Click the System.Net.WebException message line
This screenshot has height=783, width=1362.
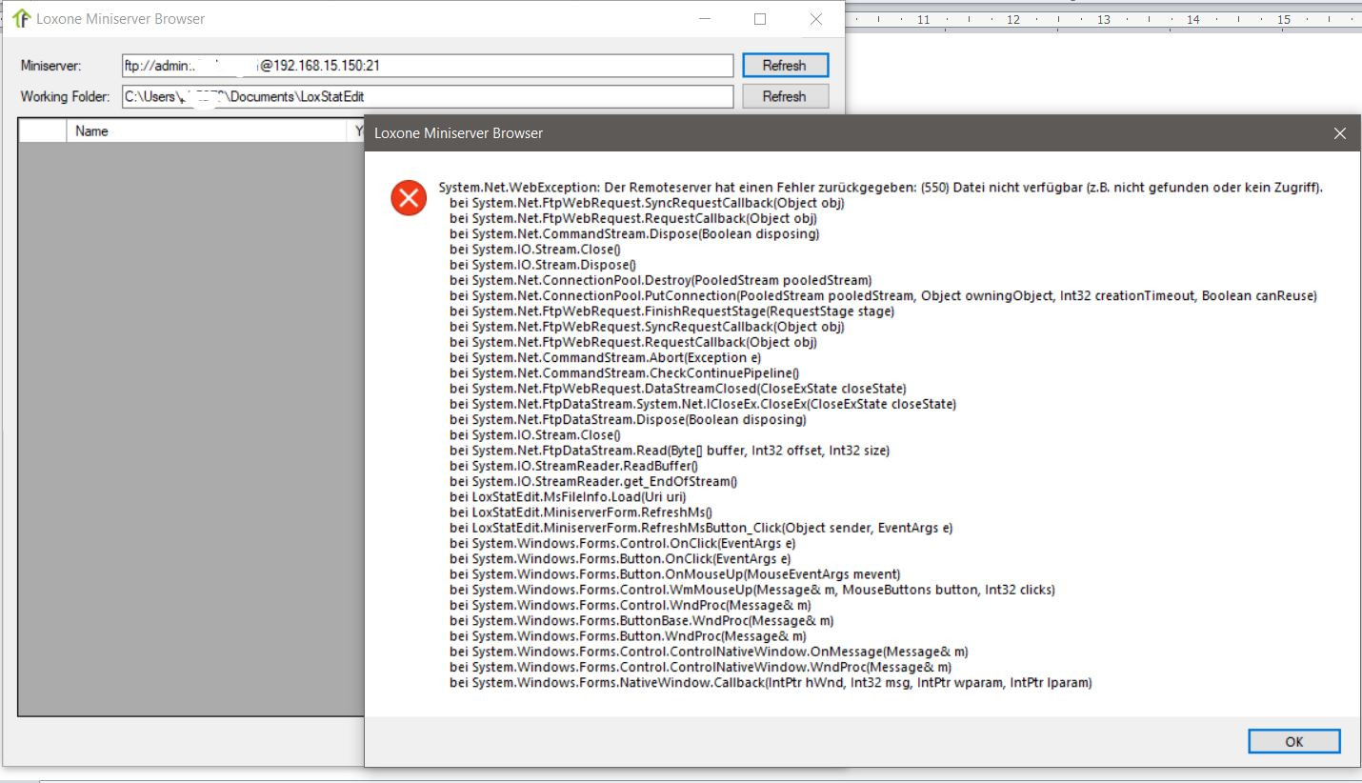point(881,188)
